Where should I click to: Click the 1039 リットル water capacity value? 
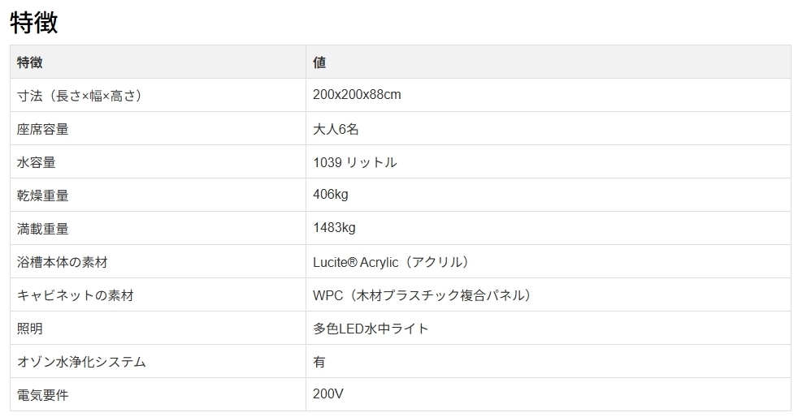coord(355,162)
